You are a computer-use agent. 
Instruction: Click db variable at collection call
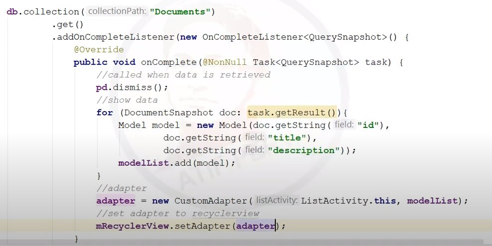point(12,12)
